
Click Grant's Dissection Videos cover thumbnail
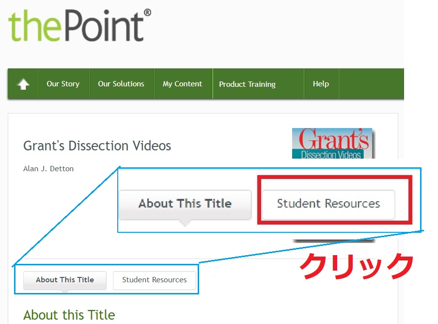333,144
